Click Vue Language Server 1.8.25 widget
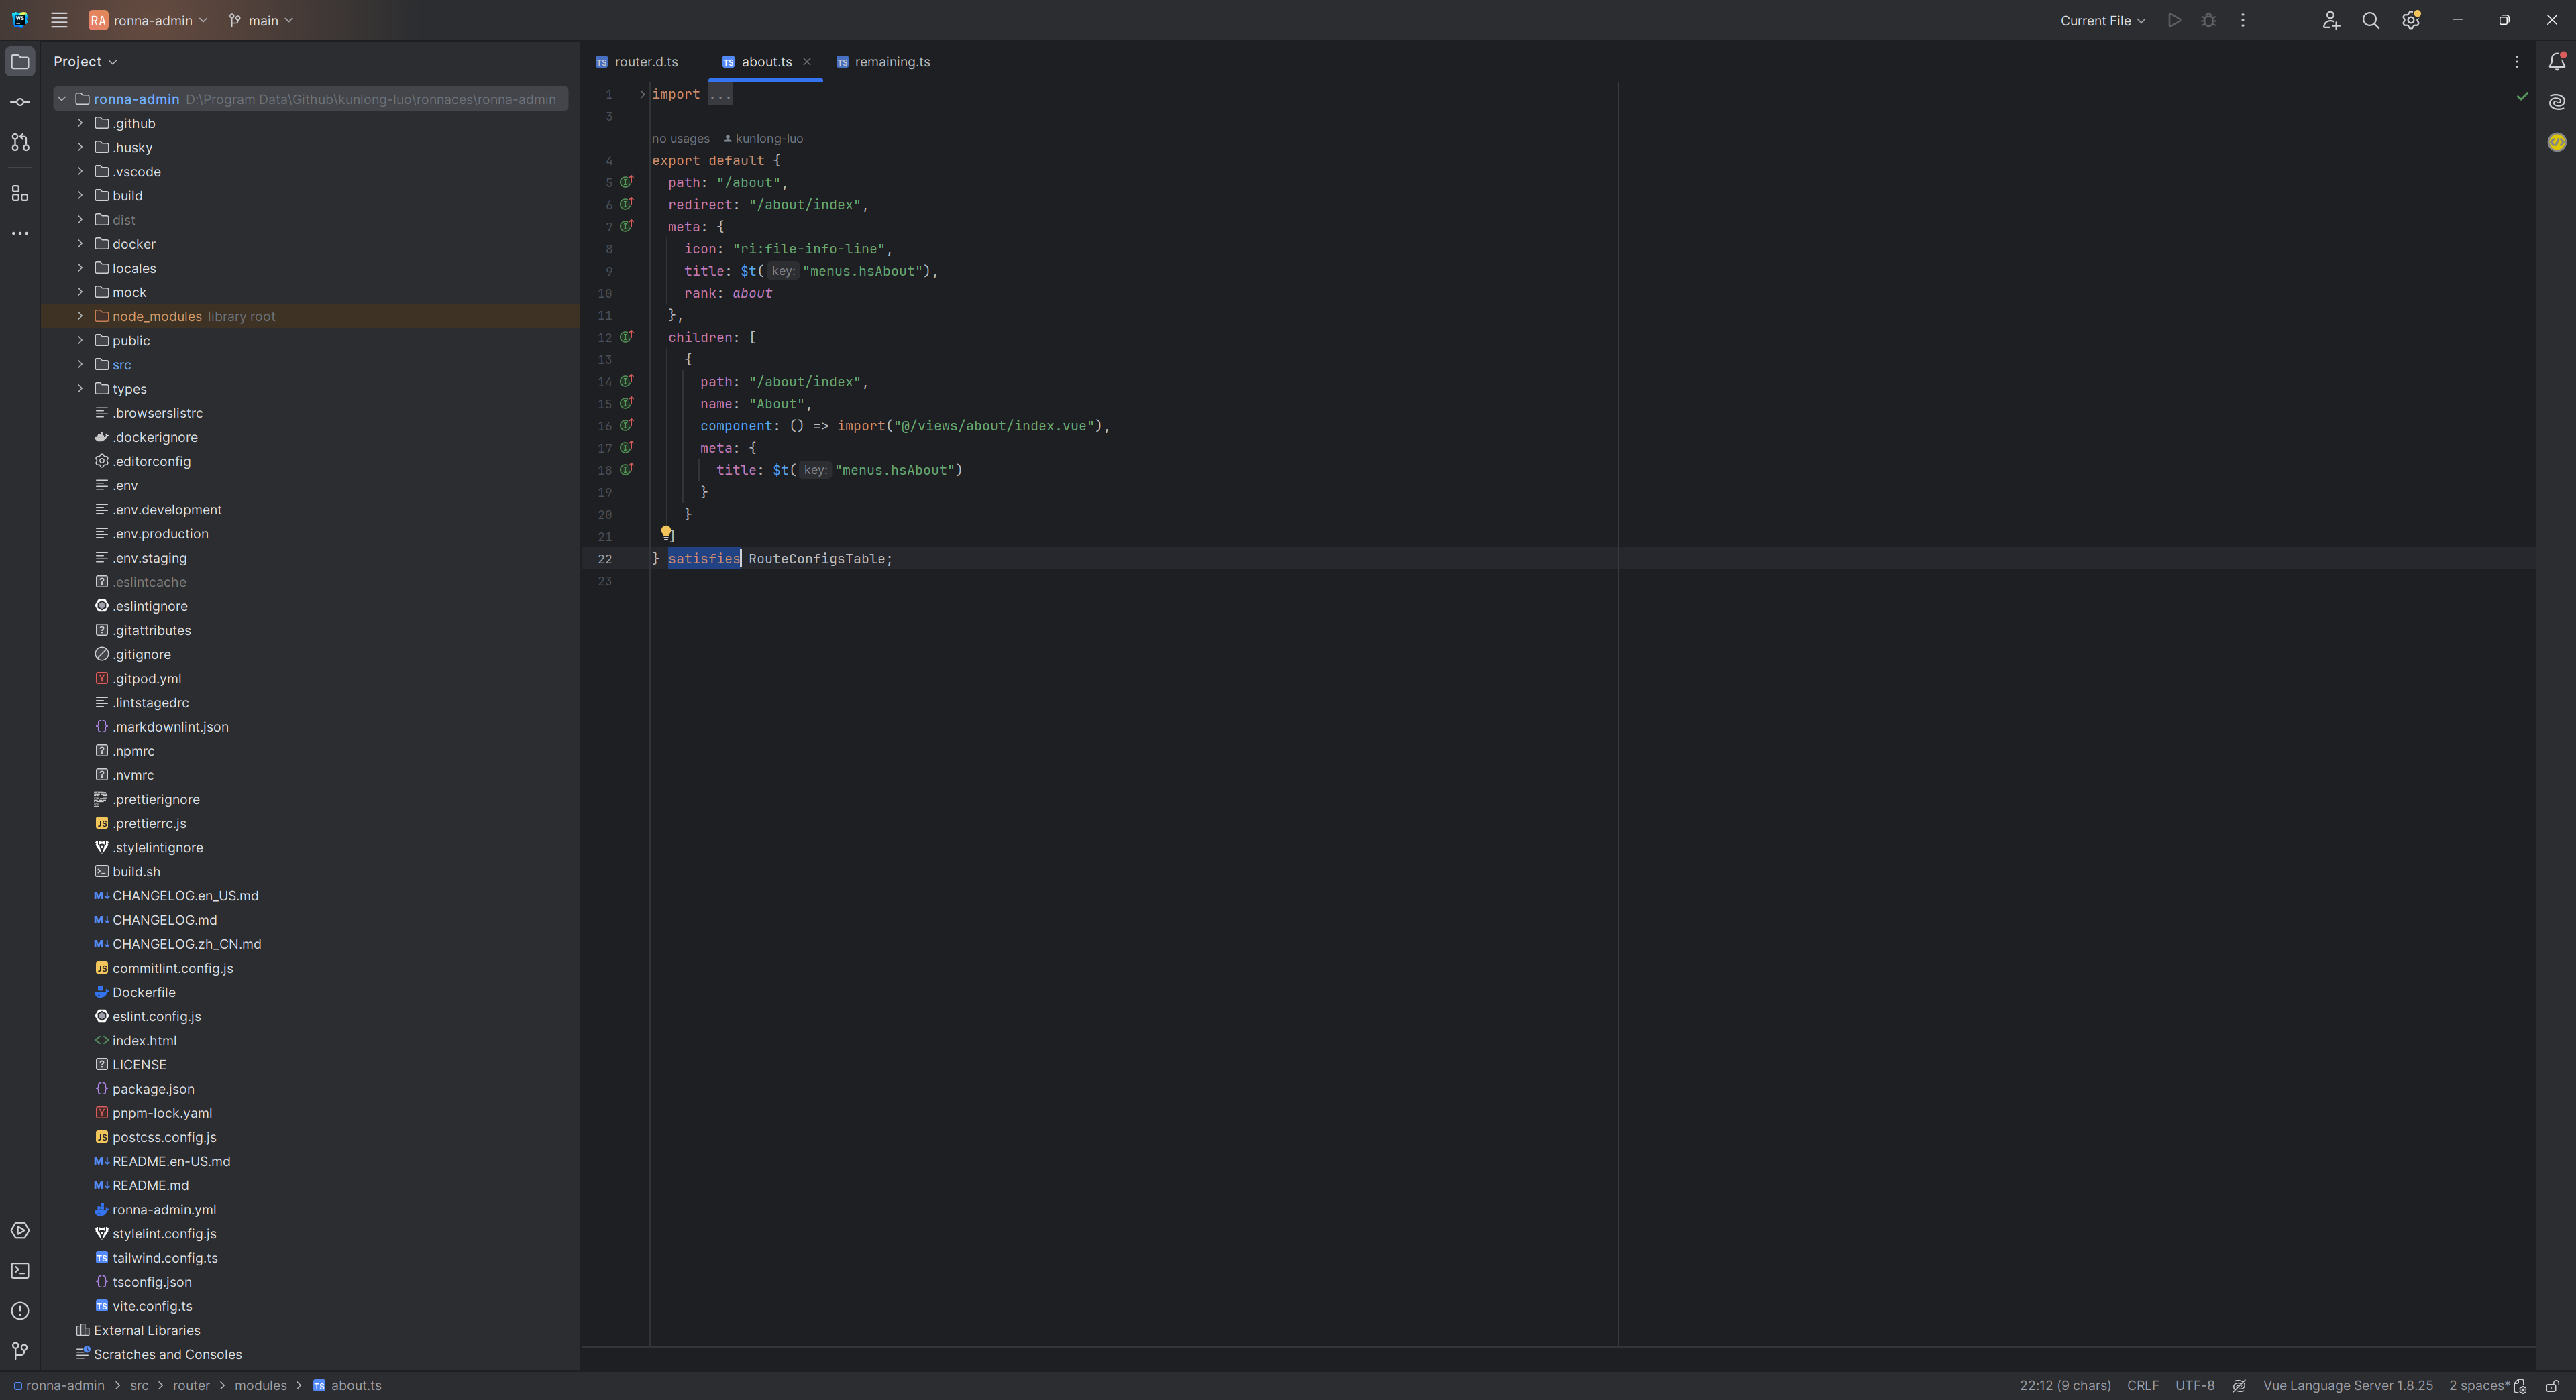This screenshot has height=1400, width=2576. [2348, 1386]
